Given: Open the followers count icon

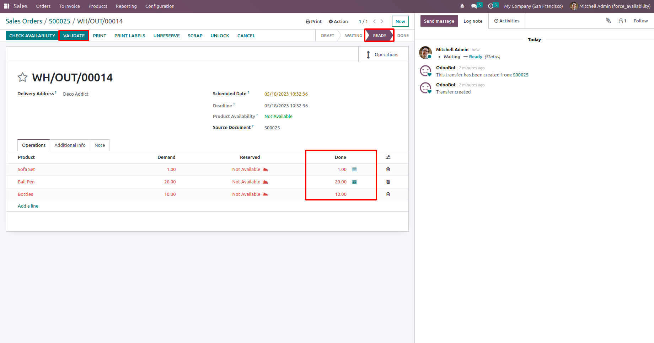Looking at the screenshot, I should [622, 21].
